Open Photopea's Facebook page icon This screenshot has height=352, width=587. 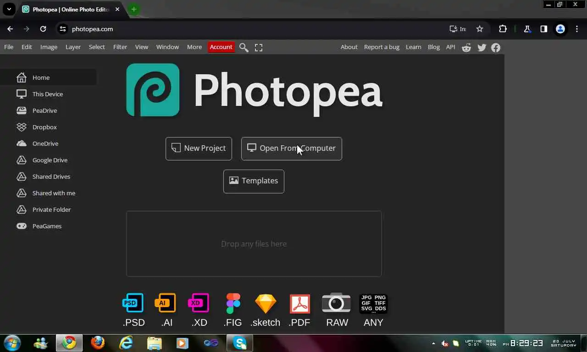(496, 48)
